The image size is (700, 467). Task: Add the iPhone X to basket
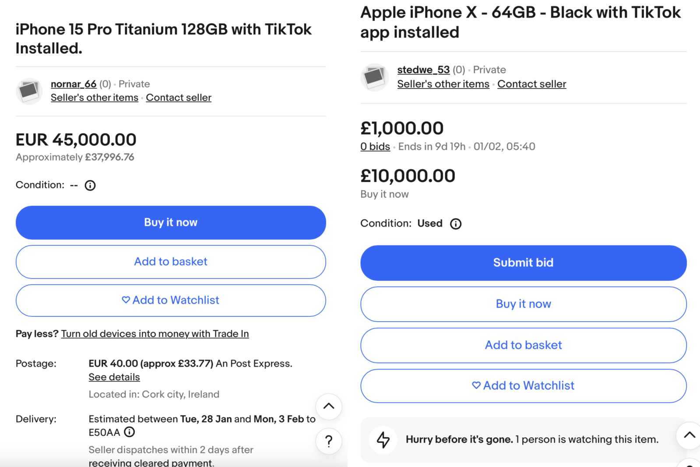523,345
